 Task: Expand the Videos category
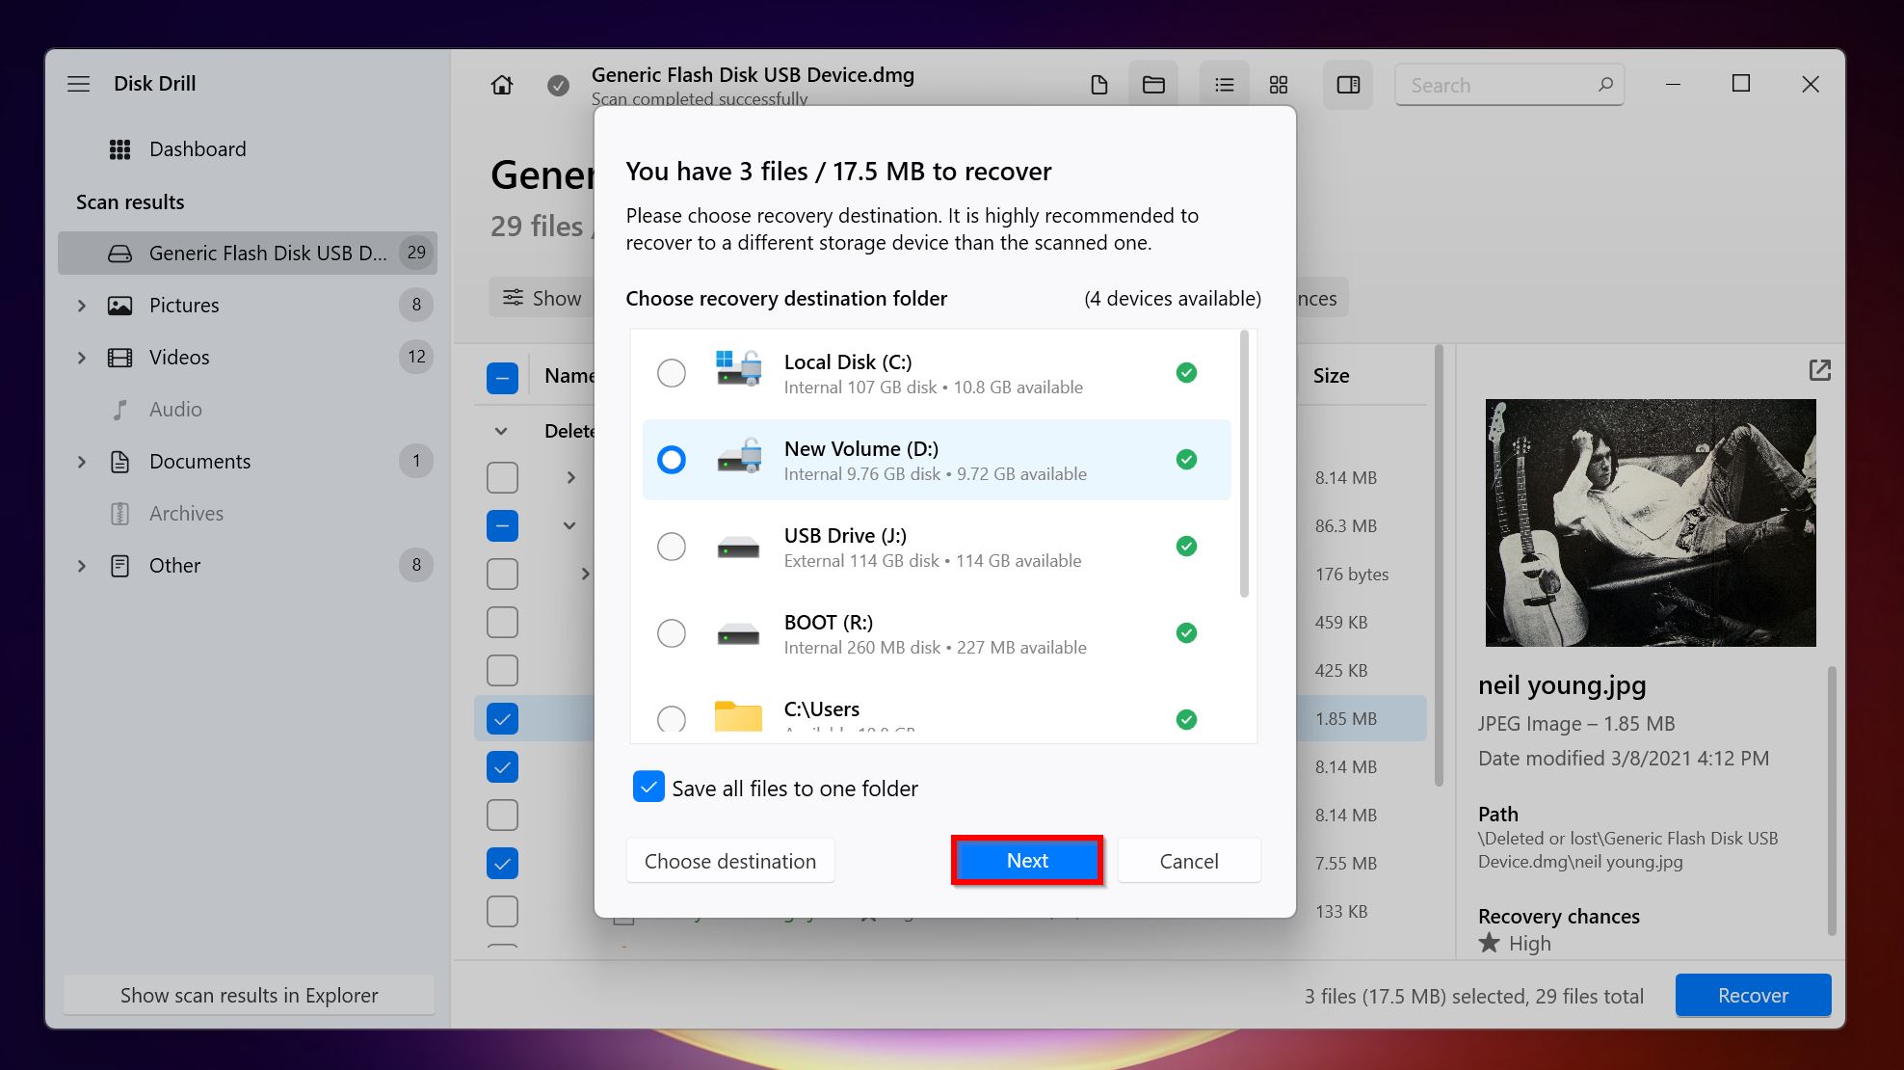[x=82, y=358]
